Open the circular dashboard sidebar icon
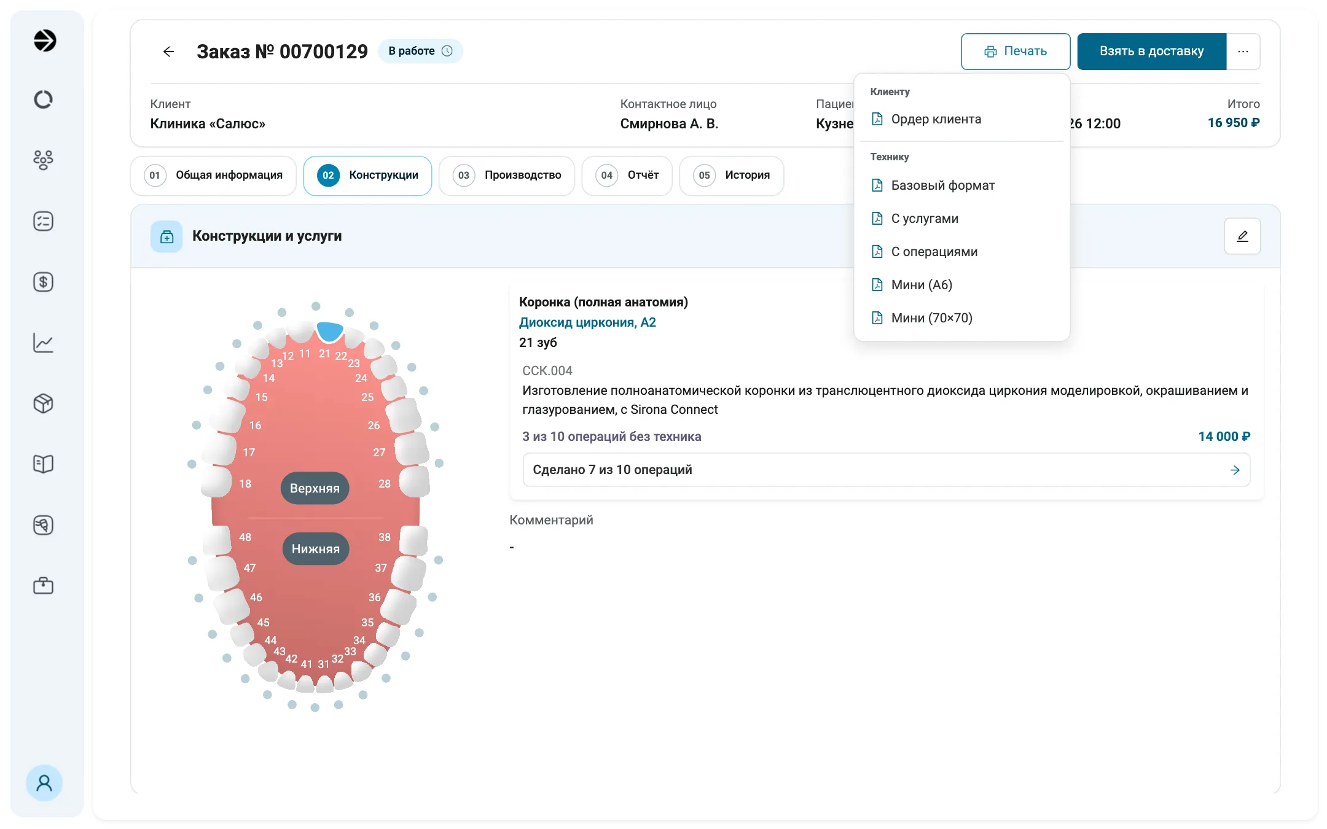The height and width of the screenshot is (829, 1327). 43,99
